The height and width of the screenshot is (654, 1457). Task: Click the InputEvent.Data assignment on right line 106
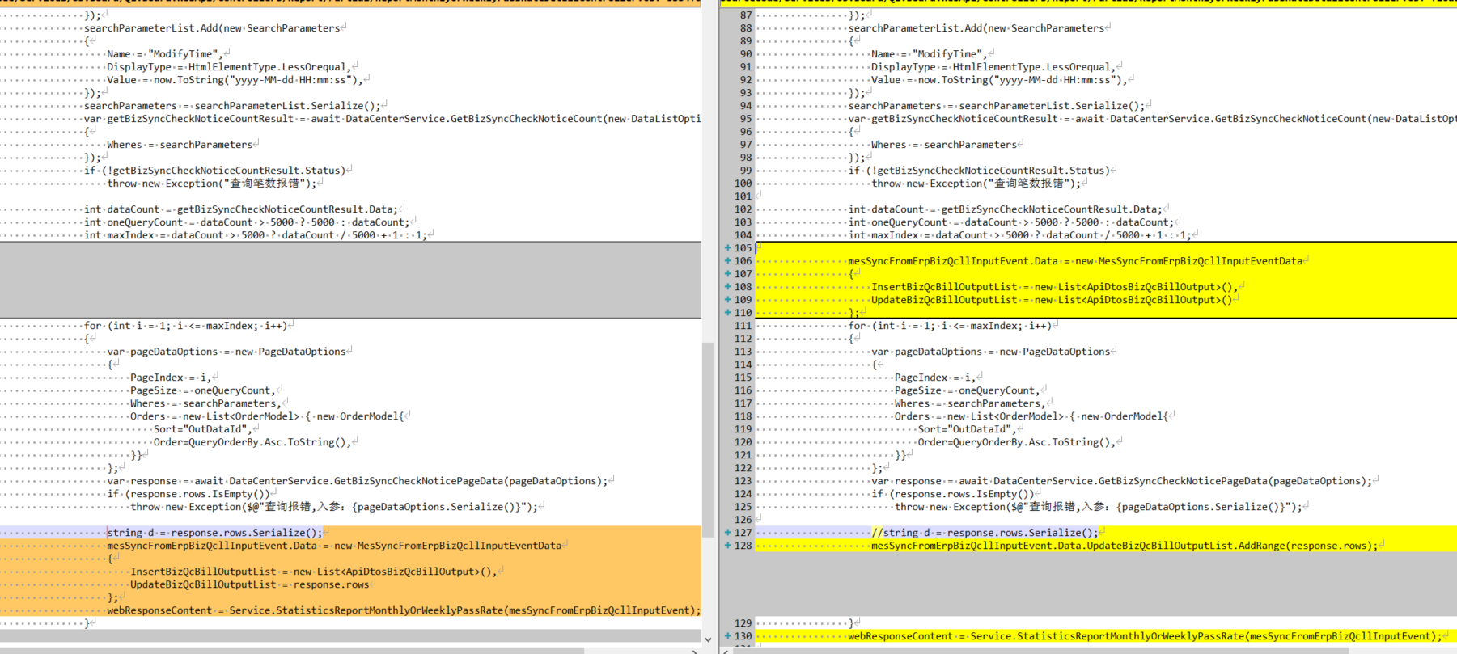pos(1075,261)
